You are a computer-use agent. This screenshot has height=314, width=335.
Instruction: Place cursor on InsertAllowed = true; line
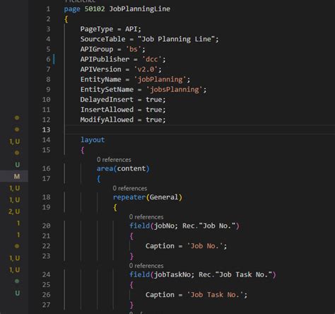tap(123, 110)
